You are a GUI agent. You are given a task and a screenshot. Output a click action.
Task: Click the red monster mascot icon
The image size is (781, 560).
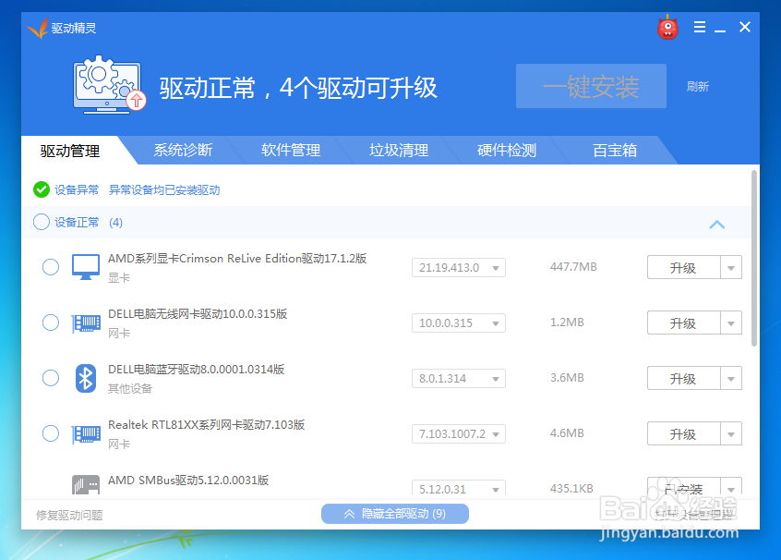pyautogui.click(x=667, y=27)
